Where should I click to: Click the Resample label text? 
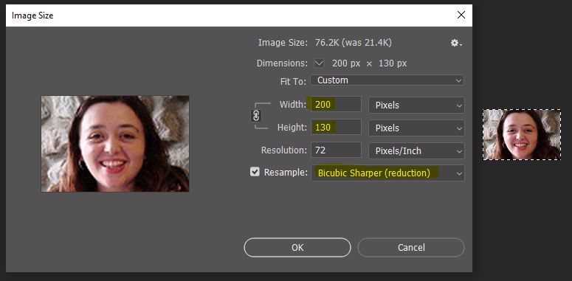[x=286, y=173]
